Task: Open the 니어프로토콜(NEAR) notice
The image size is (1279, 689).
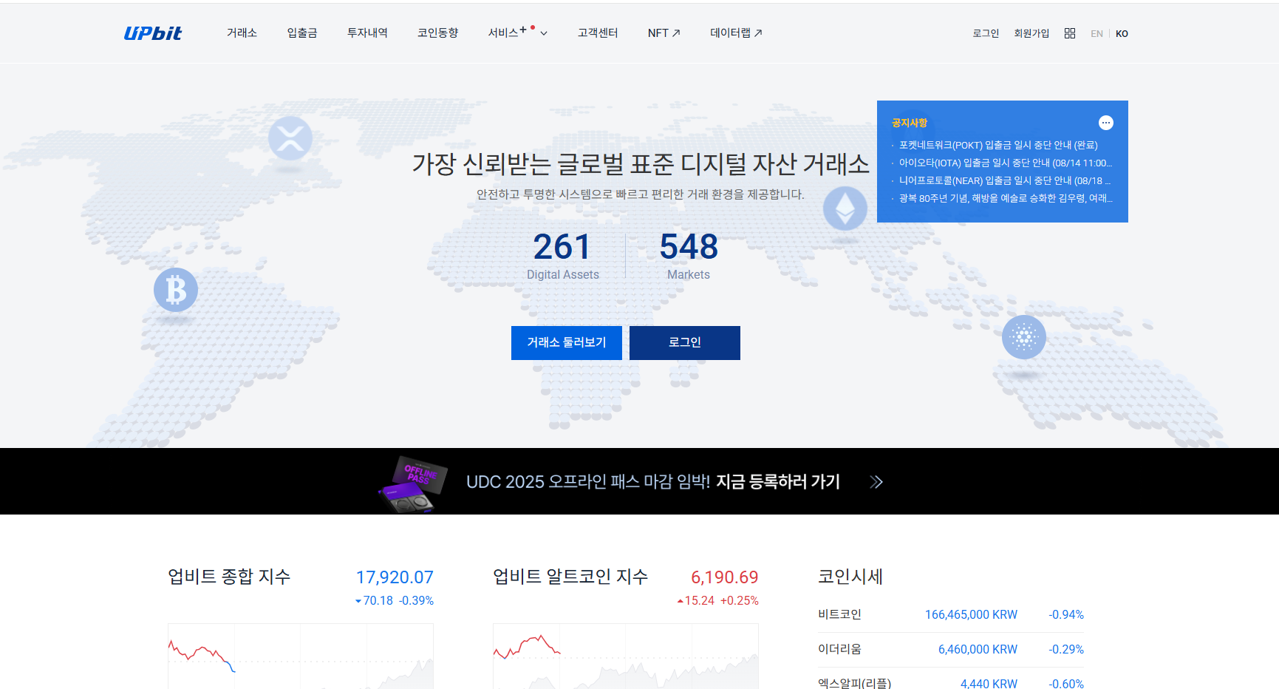Action: (1005, 180)
